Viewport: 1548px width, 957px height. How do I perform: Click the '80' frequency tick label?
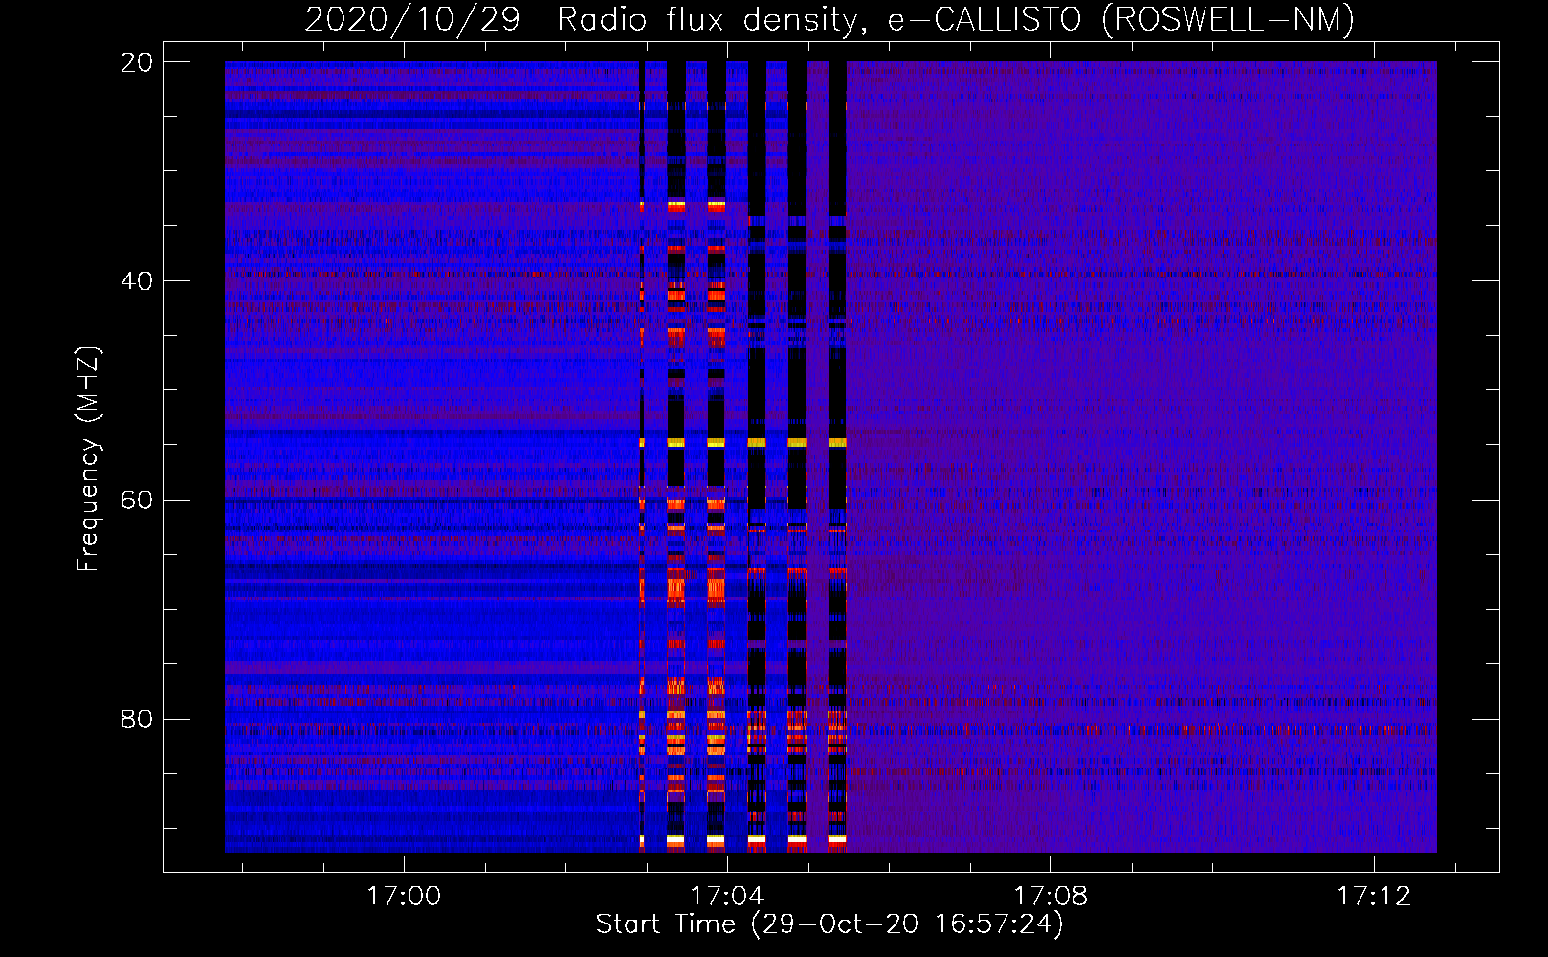pos(136,719)
